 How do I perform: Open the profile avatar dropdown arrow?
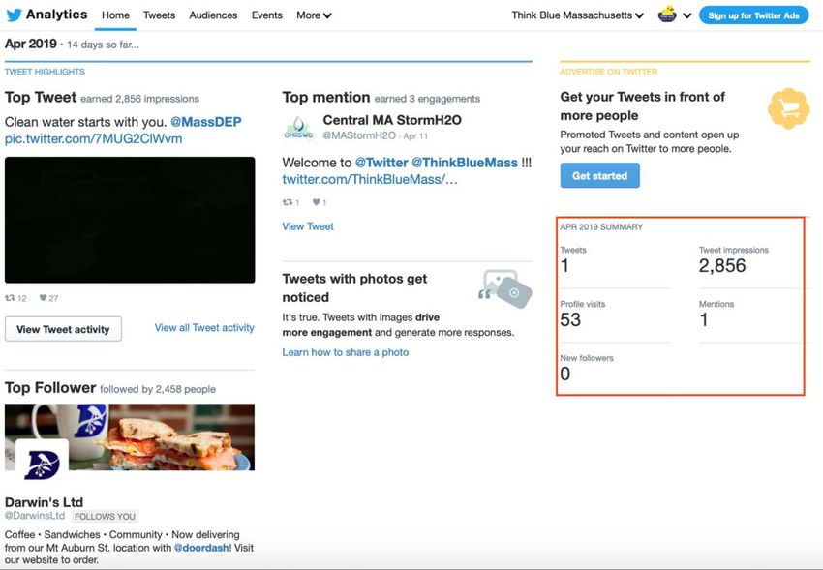[687, 15]
